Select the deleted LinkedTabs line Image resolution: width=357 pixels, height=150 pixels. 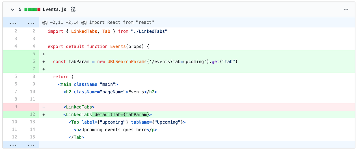click(x=79, y=107)
